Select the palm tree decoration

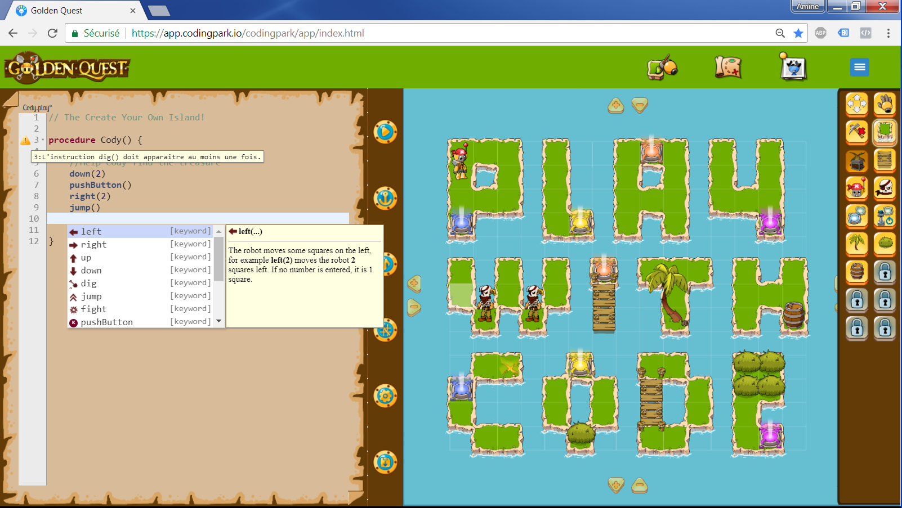coord(857,244)
